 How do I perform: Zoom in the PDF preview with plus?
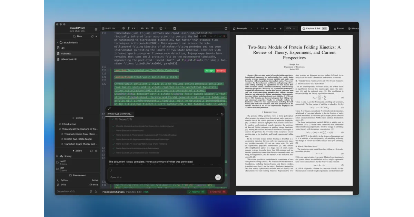[x=280, y=29]
